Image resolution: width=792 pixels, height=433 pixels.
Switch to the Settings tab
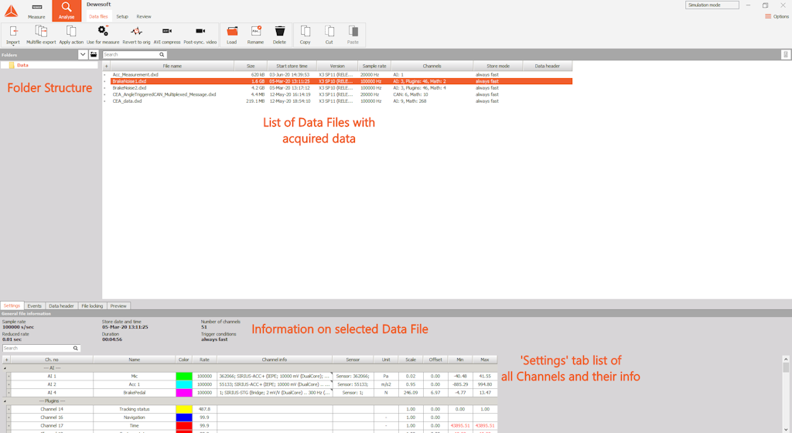tap(12, 306)
